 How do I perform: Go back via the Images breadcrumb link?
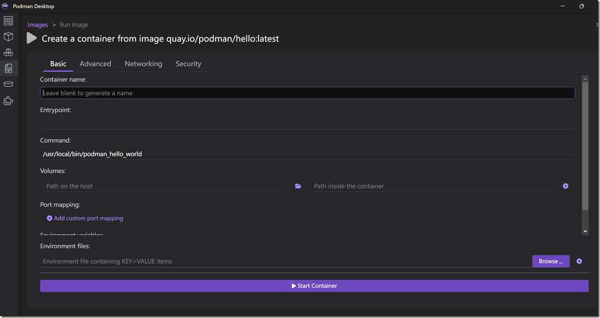(x=38, y=25)
